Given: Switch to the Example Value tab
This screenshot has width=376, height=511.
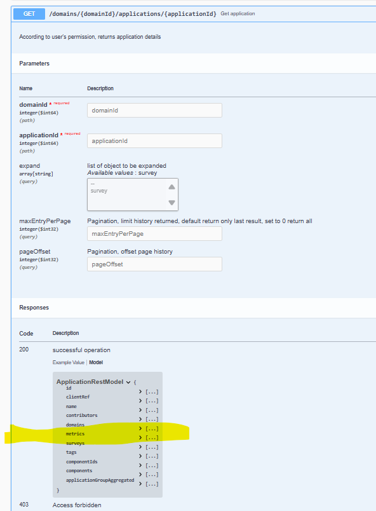Looking at the screenshot, I should pyautogui.click(x=69, y=362).
